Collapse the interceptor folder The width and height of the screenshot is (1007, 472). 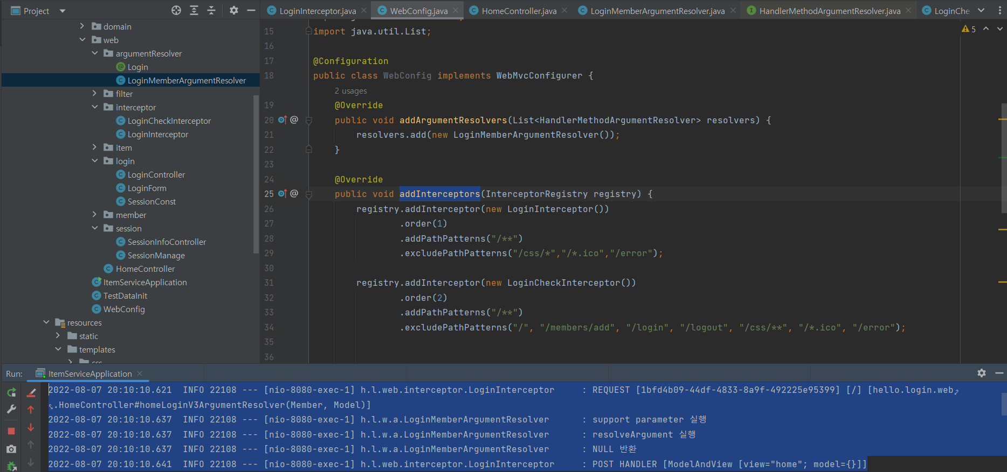click(x=95, y=107)
